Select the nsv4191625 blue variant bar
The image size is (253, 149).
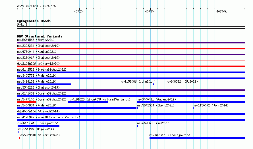pyautogui.click(x=88, y=102)
